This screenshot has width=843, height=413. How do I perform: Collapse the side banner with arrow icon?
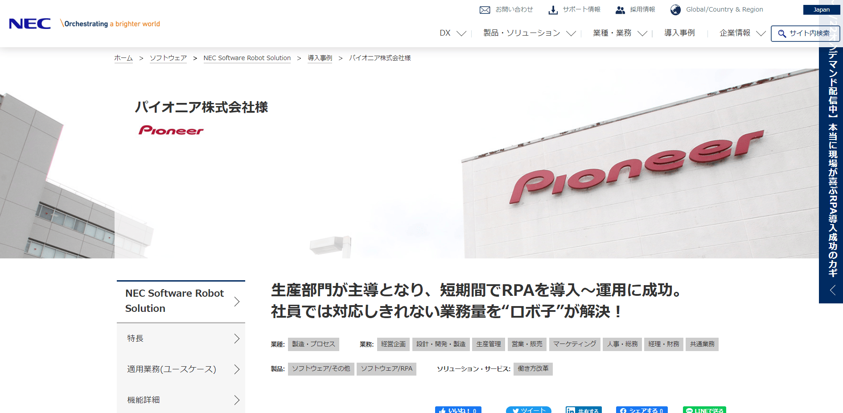pyautogui.click(x=832, y=290)
